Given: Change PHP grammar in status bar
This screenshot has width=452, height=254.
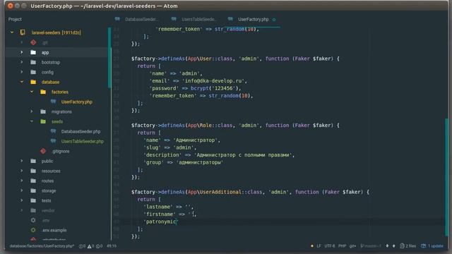Looking at the screenshot, I should pos(342,246).
